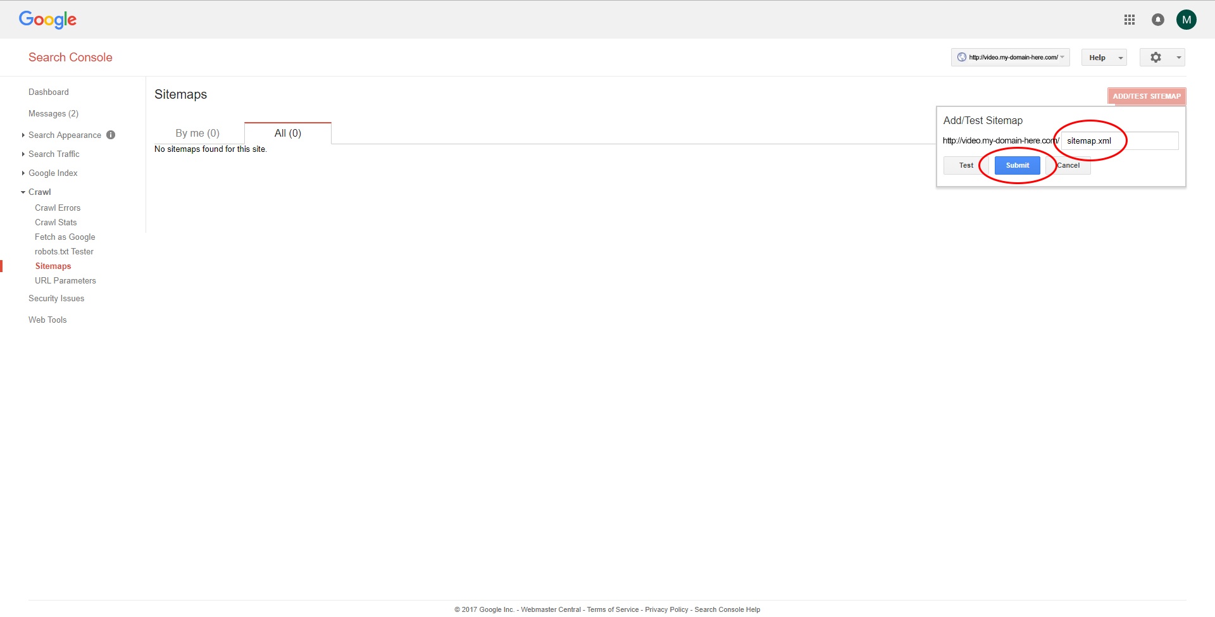Screen dimensions: 1215x617
Task: Open Security Issues
Action: coord(56,298)
